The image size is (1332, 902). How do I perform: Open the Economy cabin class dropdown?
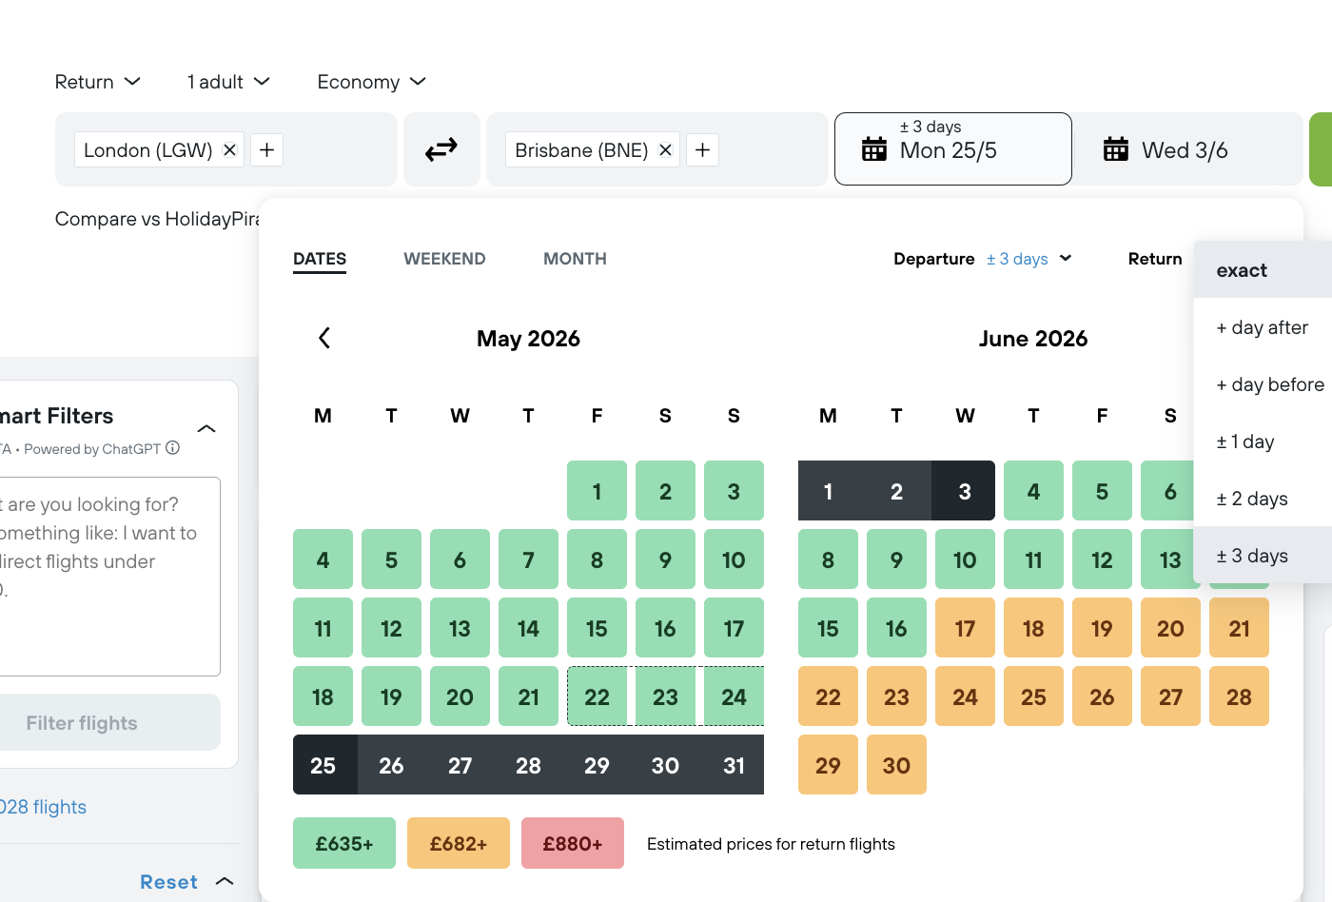pos(371,82)
